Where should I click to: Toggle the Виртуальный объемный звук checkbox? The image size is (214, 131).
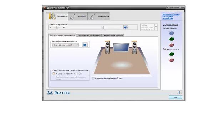[x=93, y=79]
